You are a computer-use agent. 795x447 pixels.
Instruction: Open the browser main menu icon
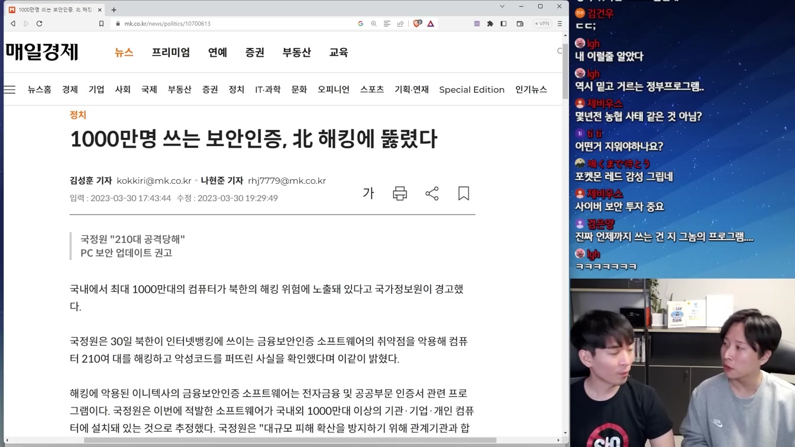coord(560,24)
